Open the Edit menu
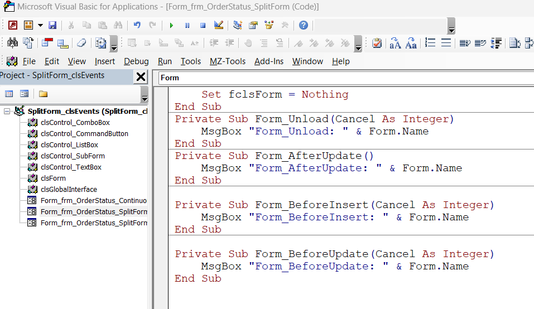This screenshot has width=534, height=309. tap(52, 61)
